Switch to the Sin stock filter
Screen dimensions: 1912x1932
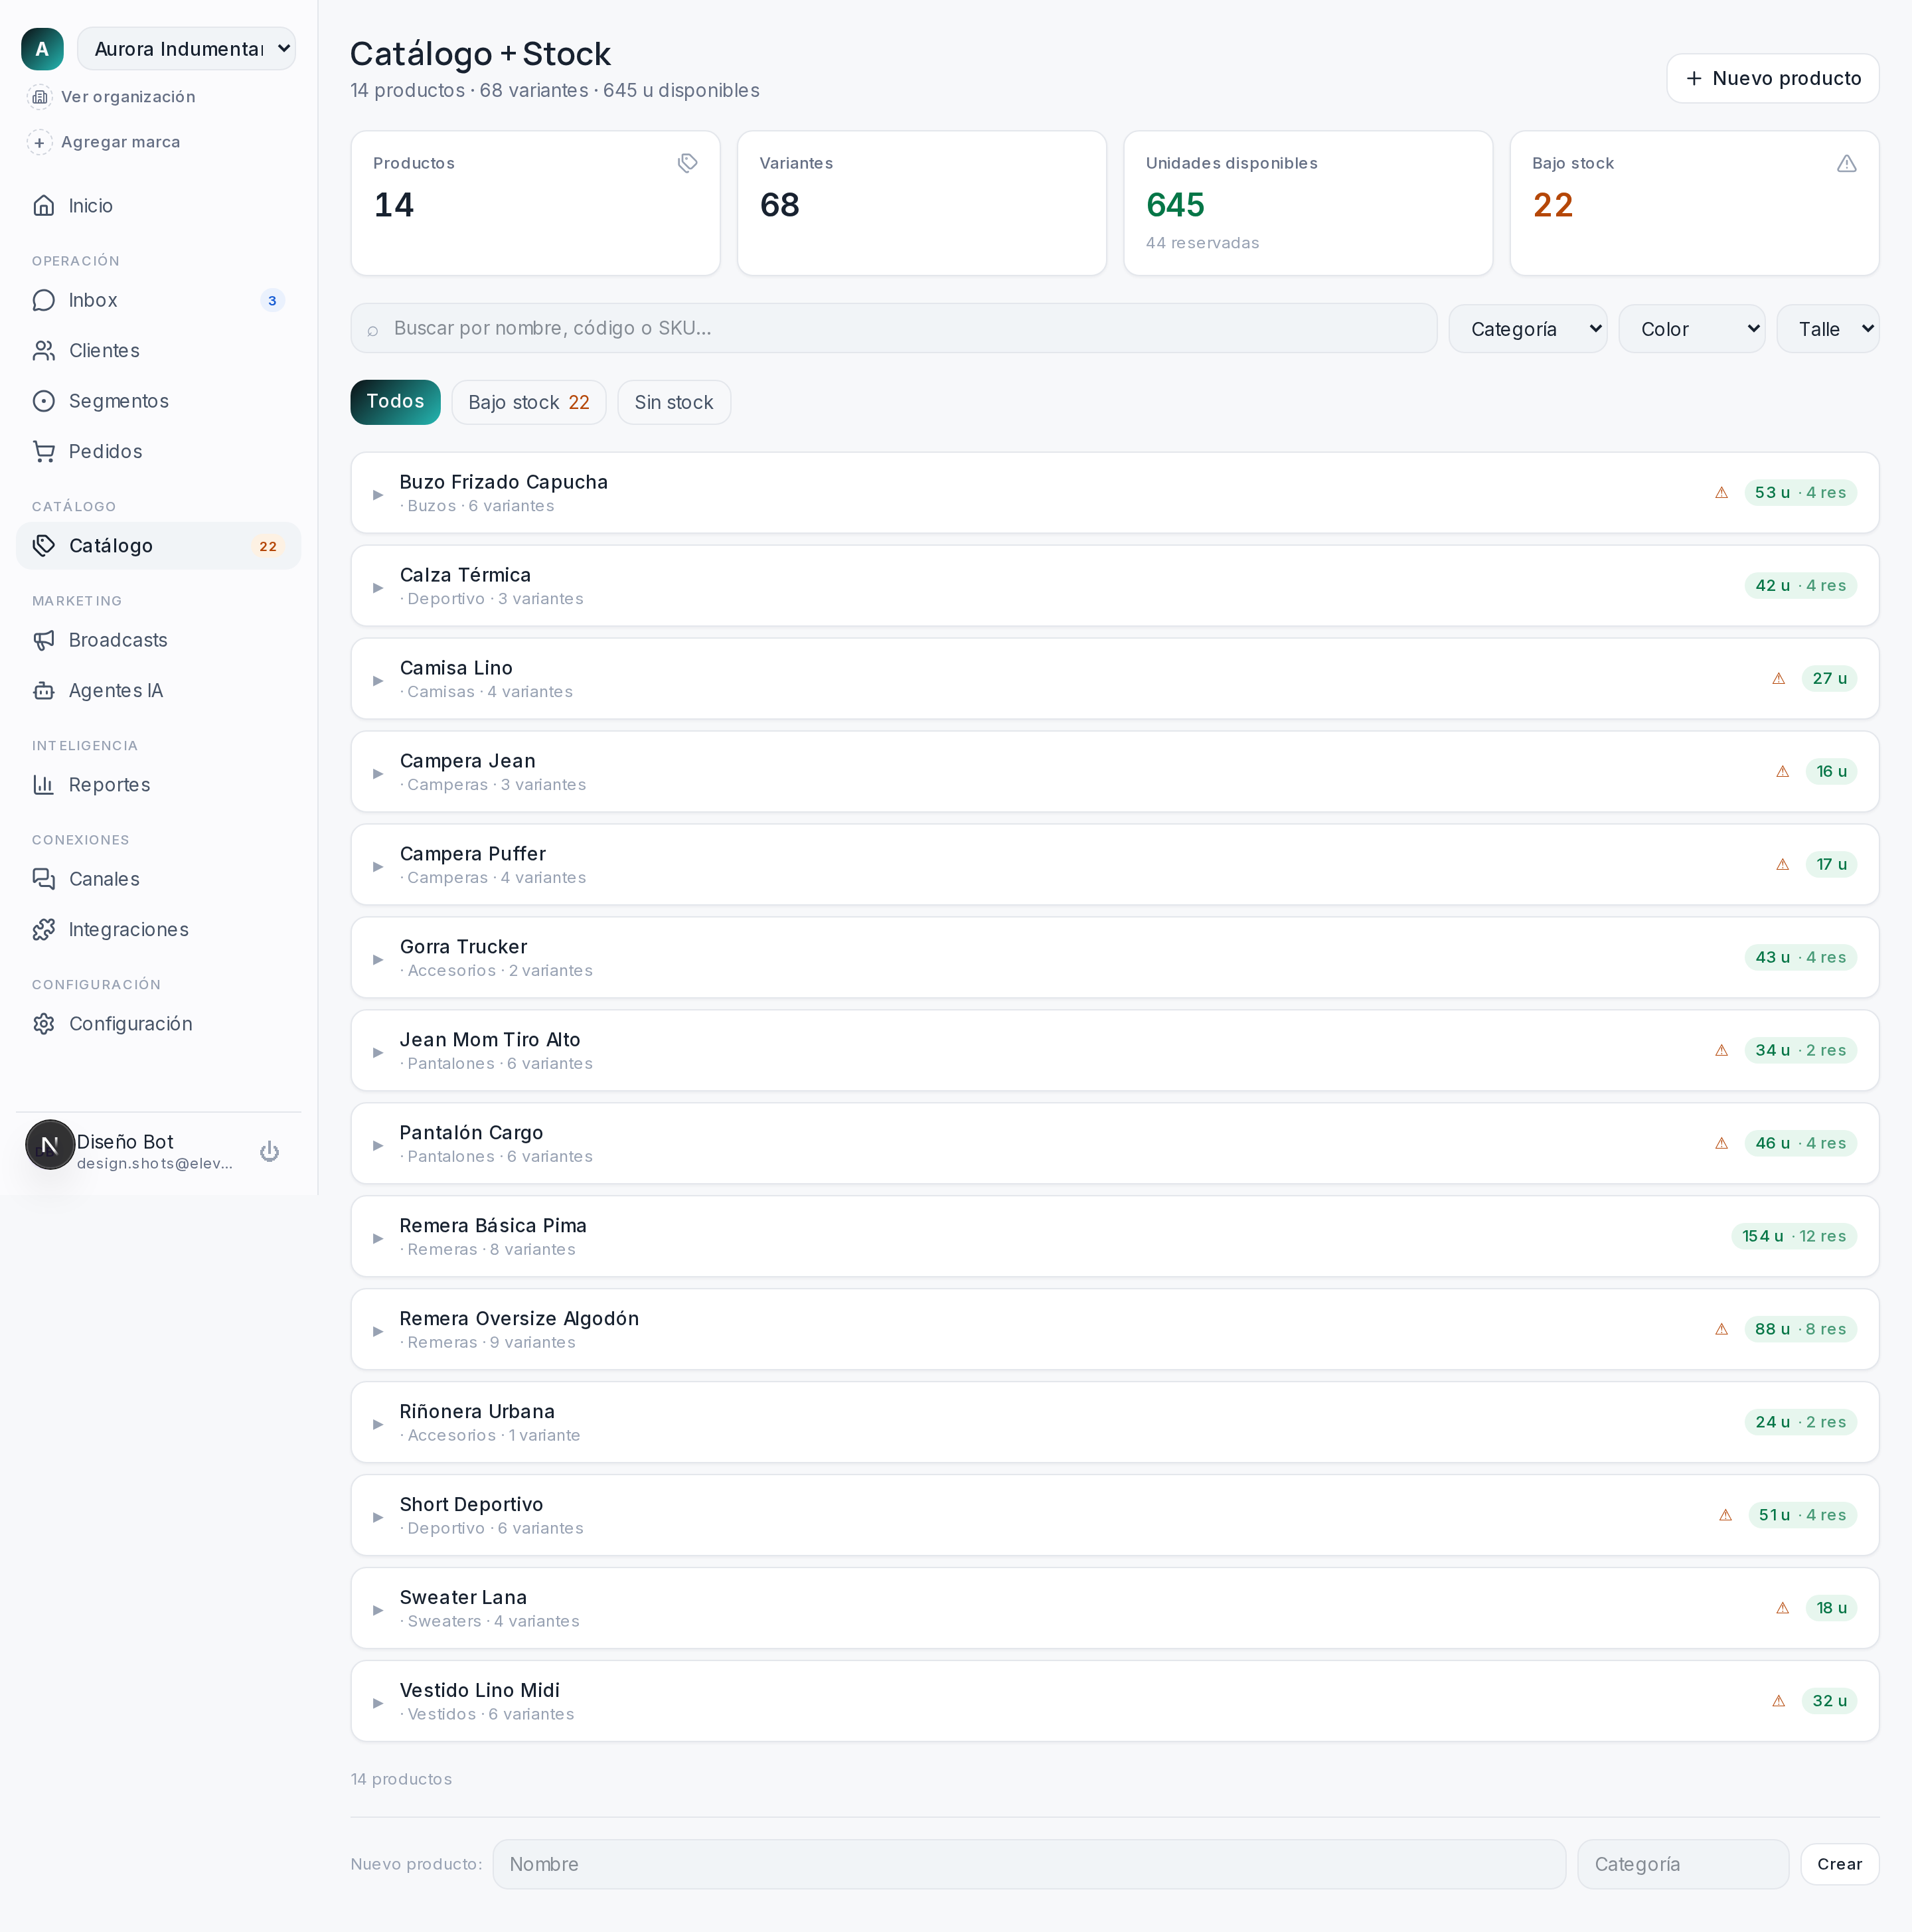click(x=673, y=402)
